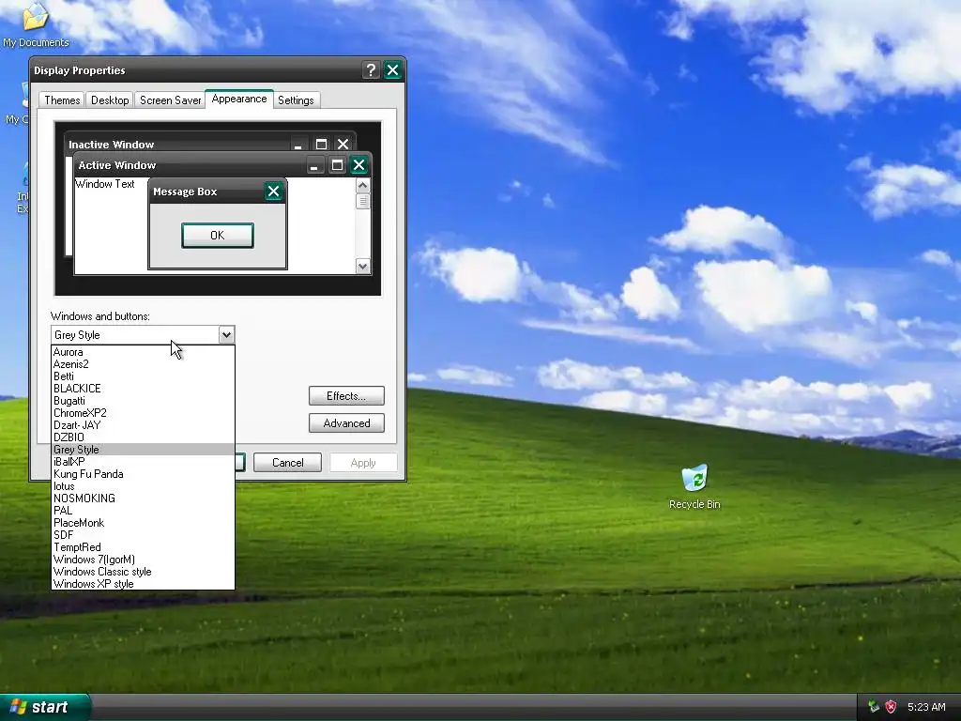
Task: Choose SDF from the style list
Action: [143, 535]
